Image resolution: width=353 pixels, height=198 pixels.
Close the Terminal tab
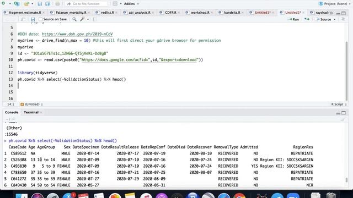(41, 112)
